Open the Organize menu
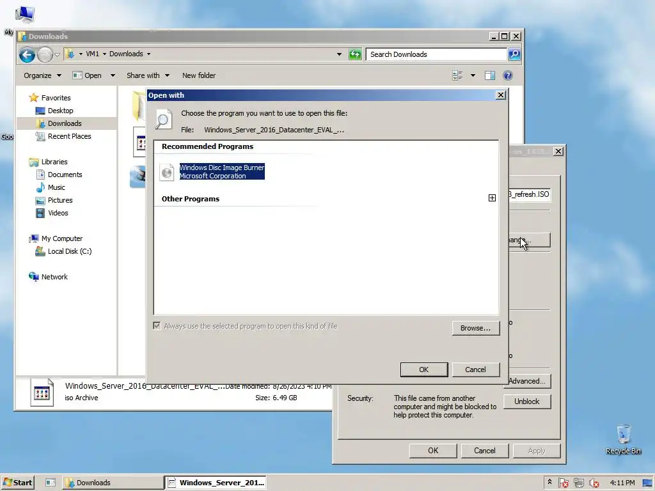Screen dimensions: 655x491 click(42, 75)
